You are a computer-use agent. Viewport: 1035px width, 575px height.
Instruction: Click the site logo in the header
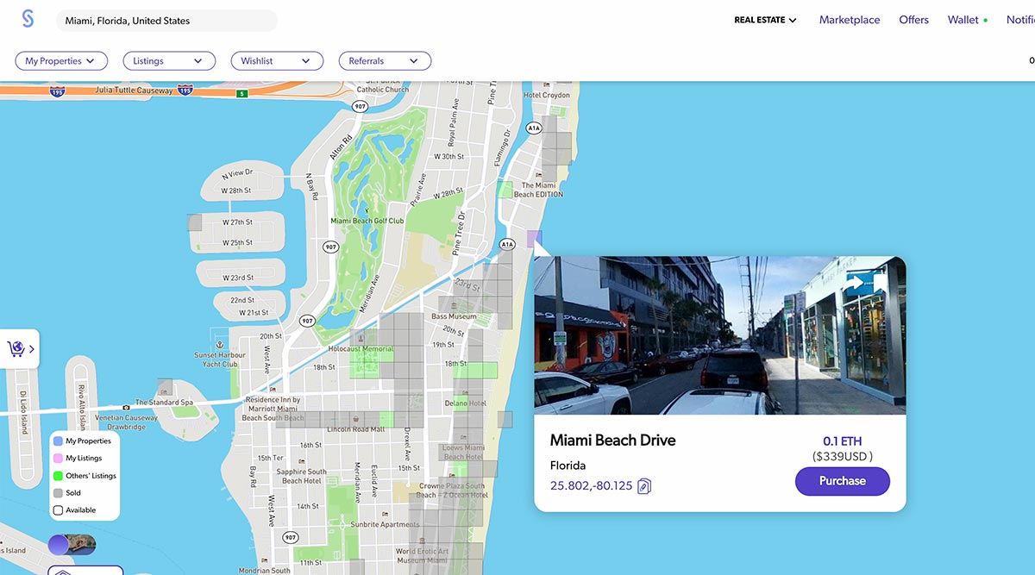(x=28, y=19)
